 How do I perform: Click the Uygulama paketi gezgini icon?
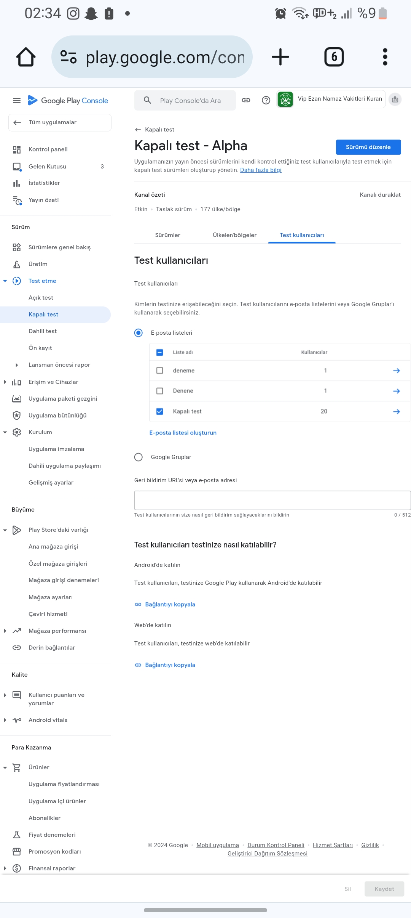click(x=17, y=399)
